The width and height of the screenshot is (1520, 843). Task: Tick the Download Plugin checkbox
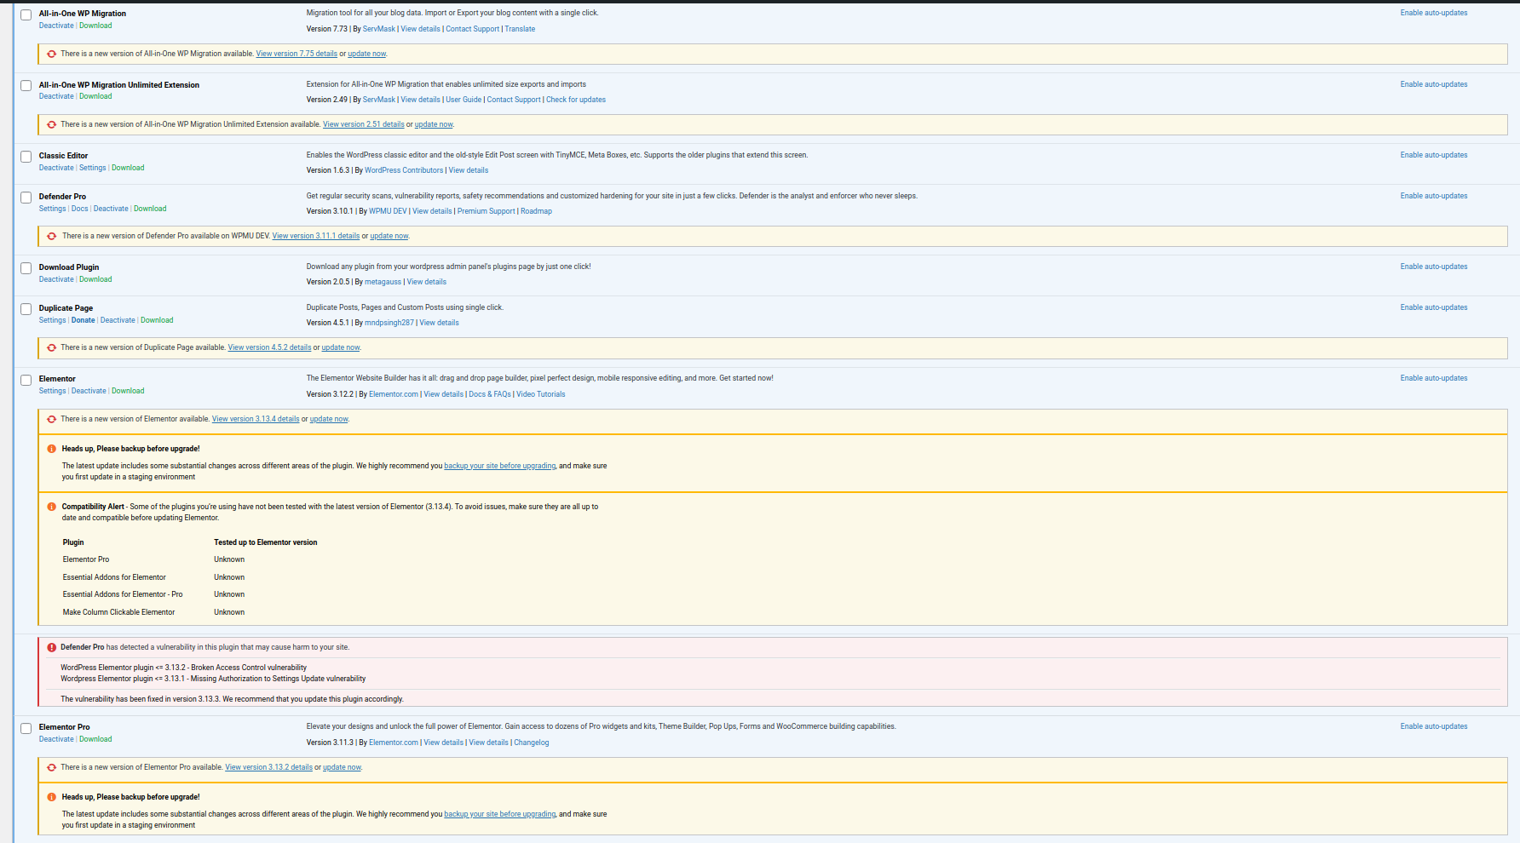pyautogui.click(x=26, y=268)
